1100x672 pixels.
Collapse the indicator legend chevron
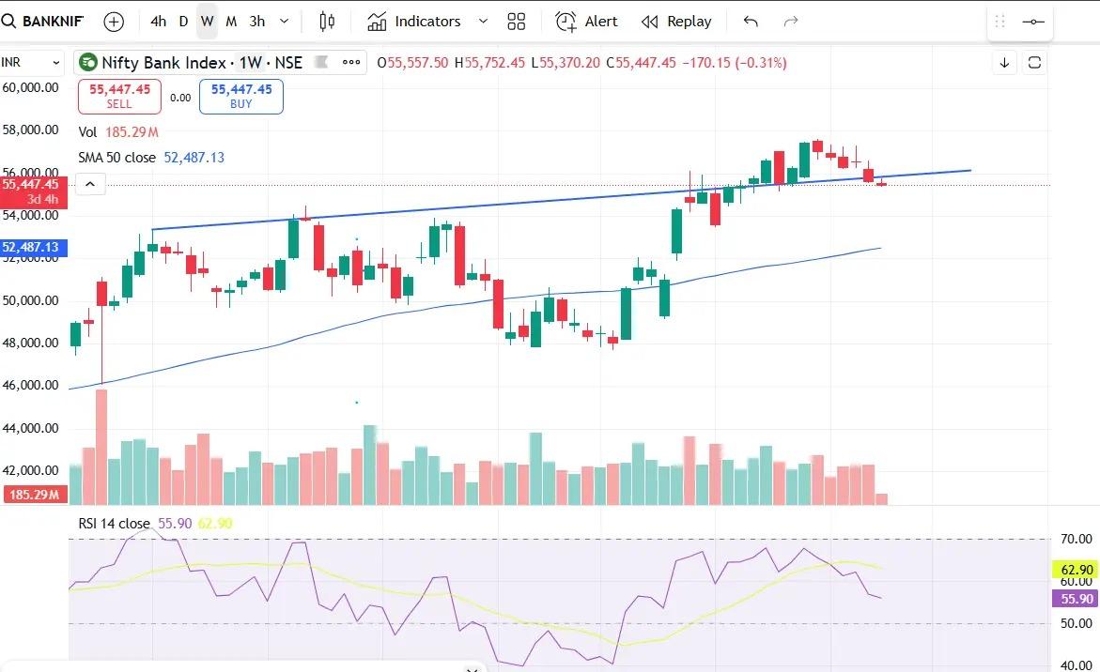coord(90,184)
